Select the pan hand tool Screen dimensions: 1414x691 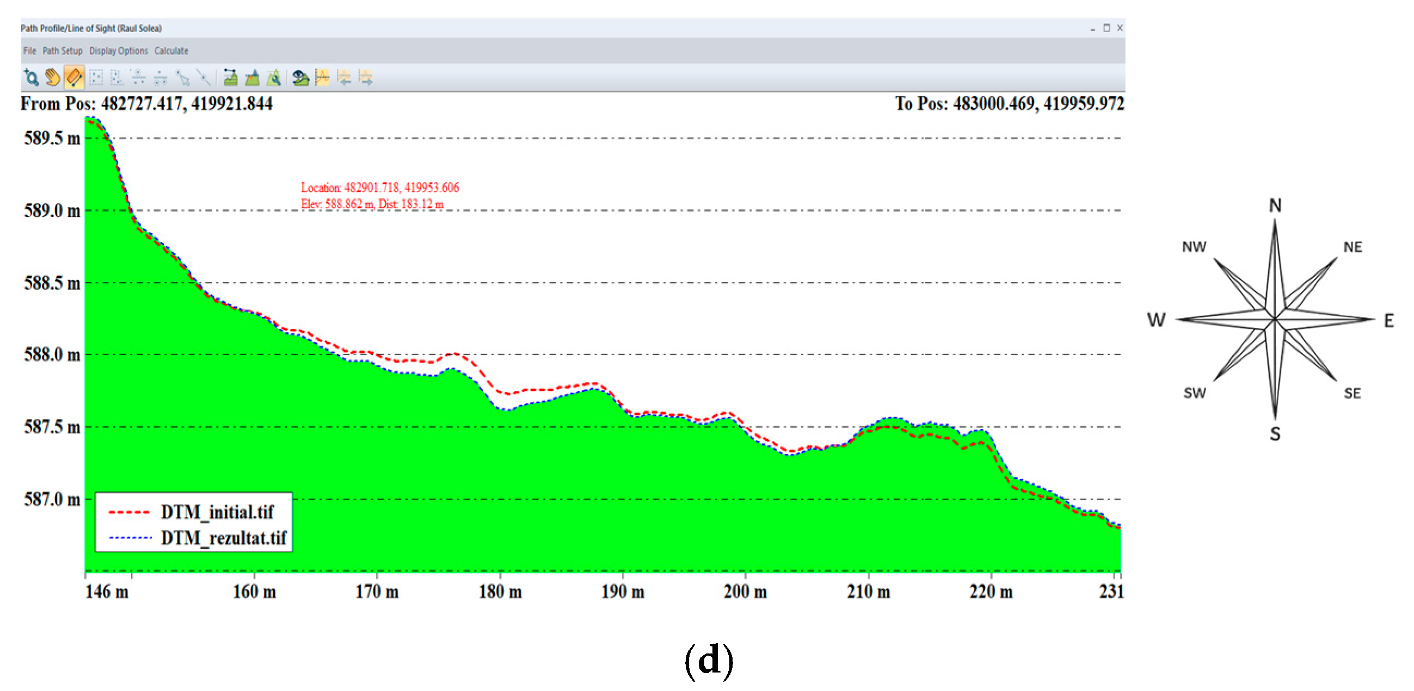pos(53,78)
